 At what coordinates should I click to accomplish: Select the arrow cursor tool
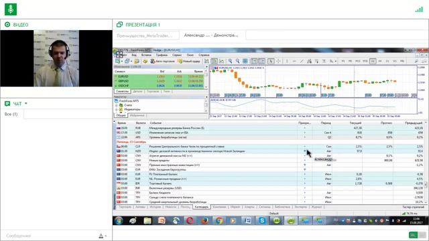[271, 61]
